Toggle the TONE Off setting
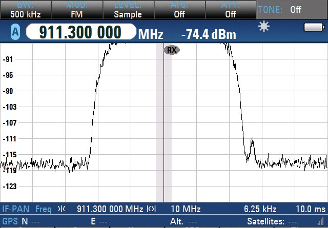This screenshot has width=328, height=228. click(x=292, y=10)
